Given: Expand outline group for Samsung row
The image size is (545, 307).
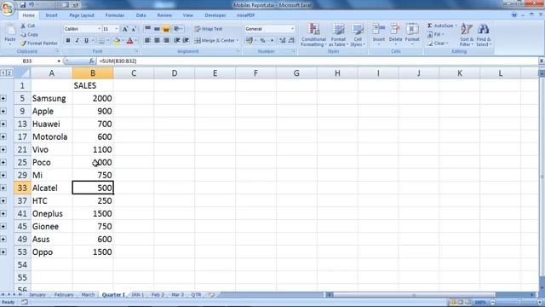Looking at the screenshot, I should pos(3,99).
